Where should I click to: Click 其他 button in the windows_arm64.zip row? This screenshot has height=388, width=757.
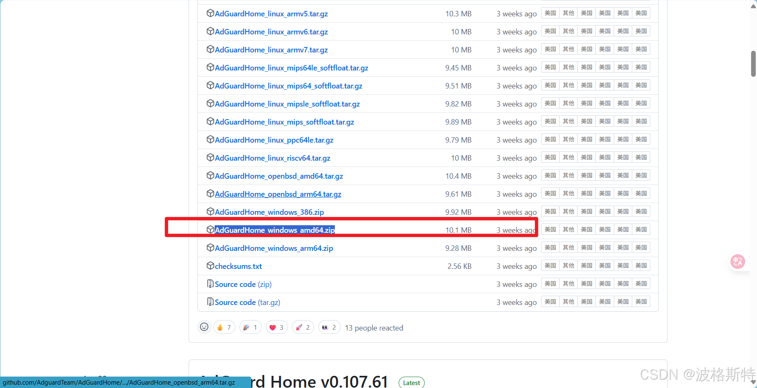pos(568,247)
